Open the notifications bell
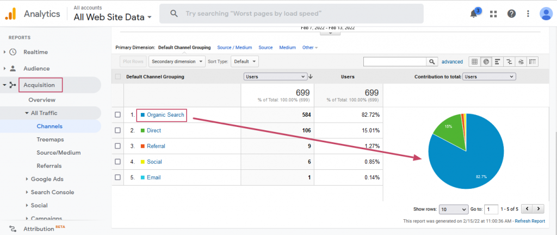Screen dimensions: 557x235 click(474, 14)
